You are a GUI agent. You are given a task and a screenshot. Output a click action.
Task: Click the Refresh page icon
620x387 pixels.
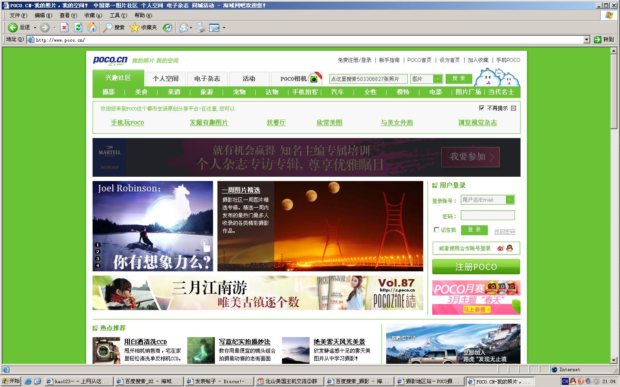click(78, 28)
